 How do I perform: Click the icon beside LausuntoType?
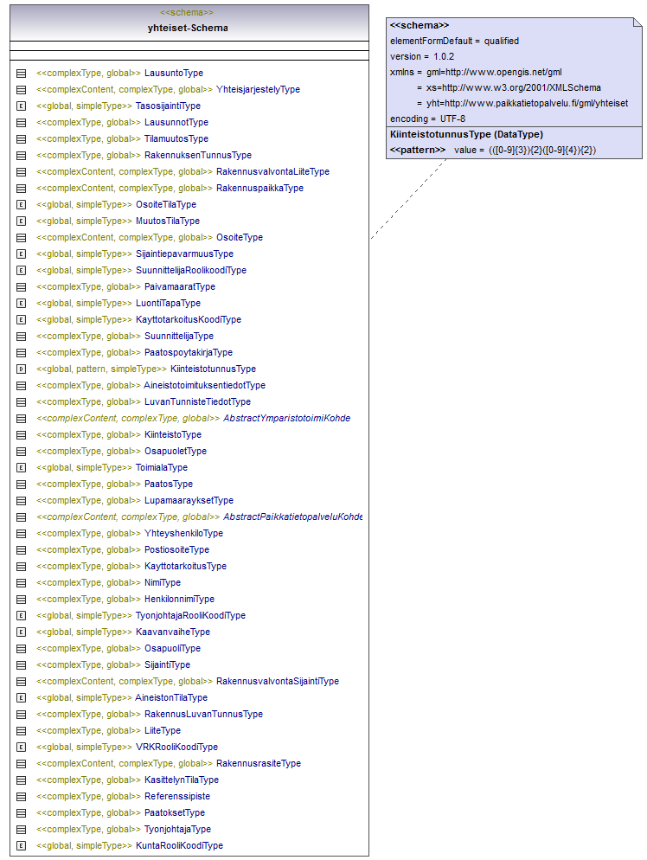tap(21, 74)
